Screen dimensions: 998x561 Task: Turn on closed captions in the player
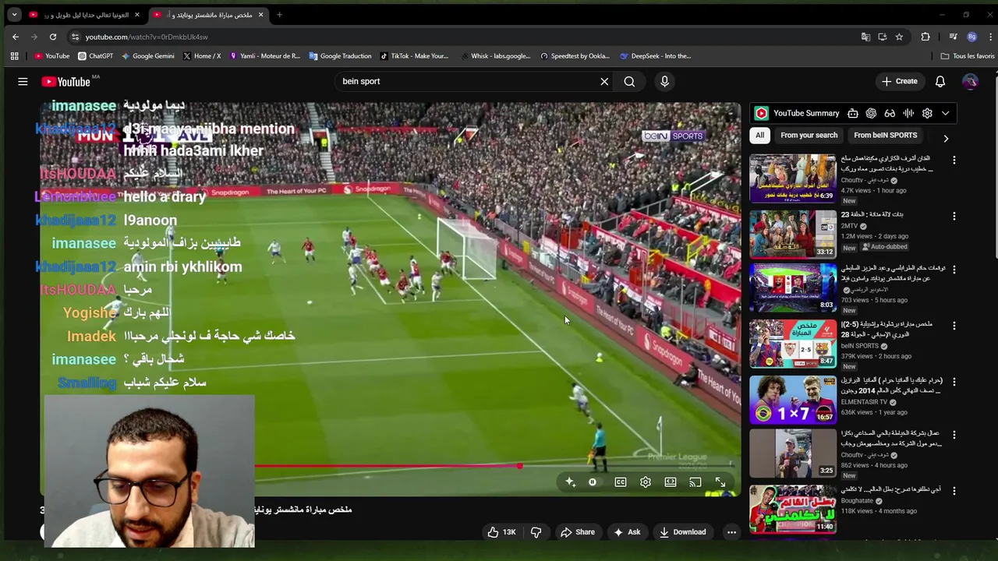pyautogui.click(x=621, y=482)
